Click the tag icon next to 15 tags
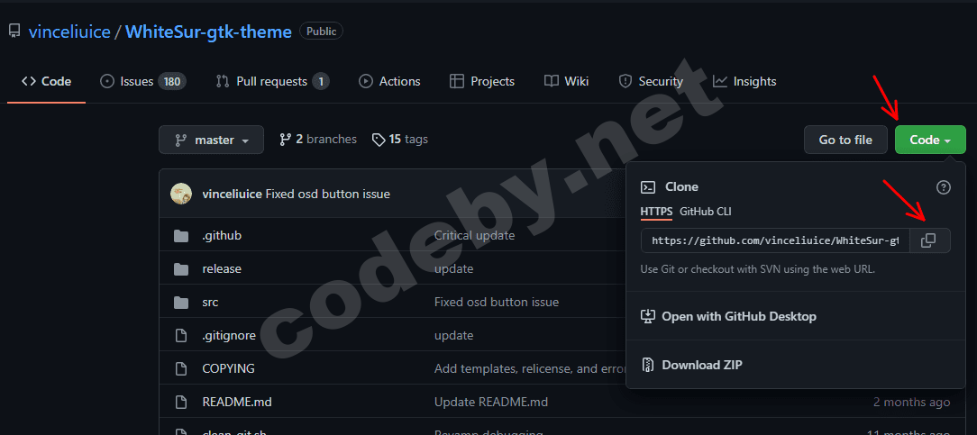Screen dimensions: 977x435 point(379,140)
